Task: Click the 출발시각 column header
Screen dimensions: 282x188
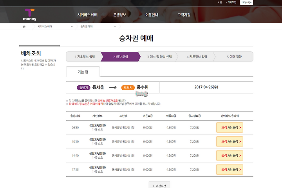Action: point(75,116)
